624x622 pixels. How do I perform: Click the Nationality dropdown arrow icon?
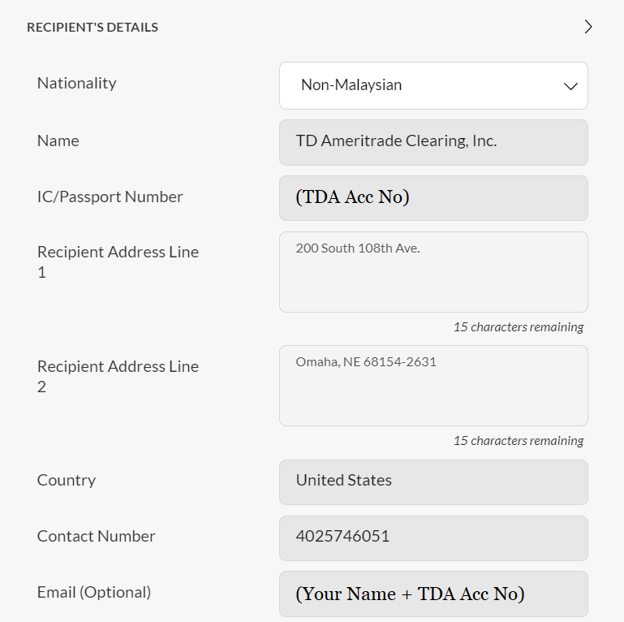(x=570, y=86)
